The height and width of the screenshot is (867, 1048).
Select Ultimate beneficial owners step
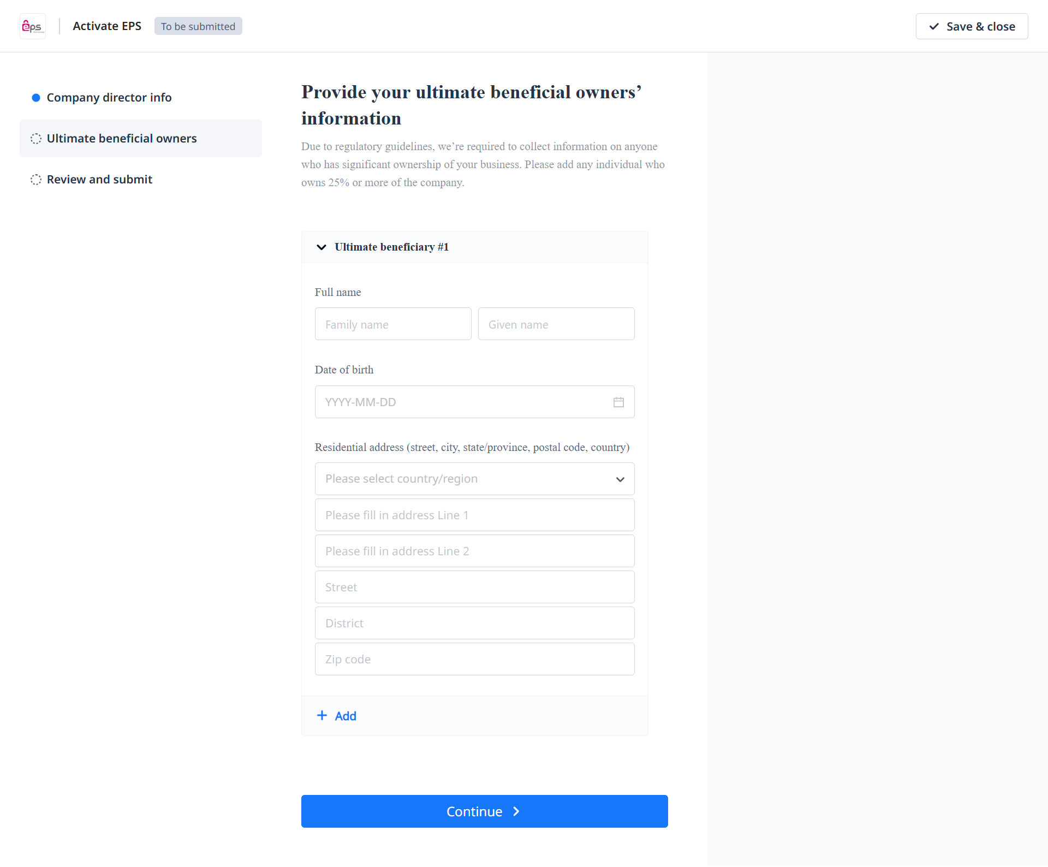pyautogui.click(x=122, y=139)
